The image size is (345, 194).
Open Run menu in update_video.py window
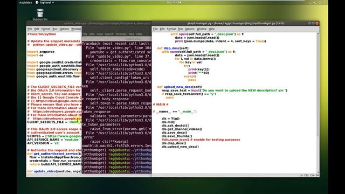(x=55, y=29)
